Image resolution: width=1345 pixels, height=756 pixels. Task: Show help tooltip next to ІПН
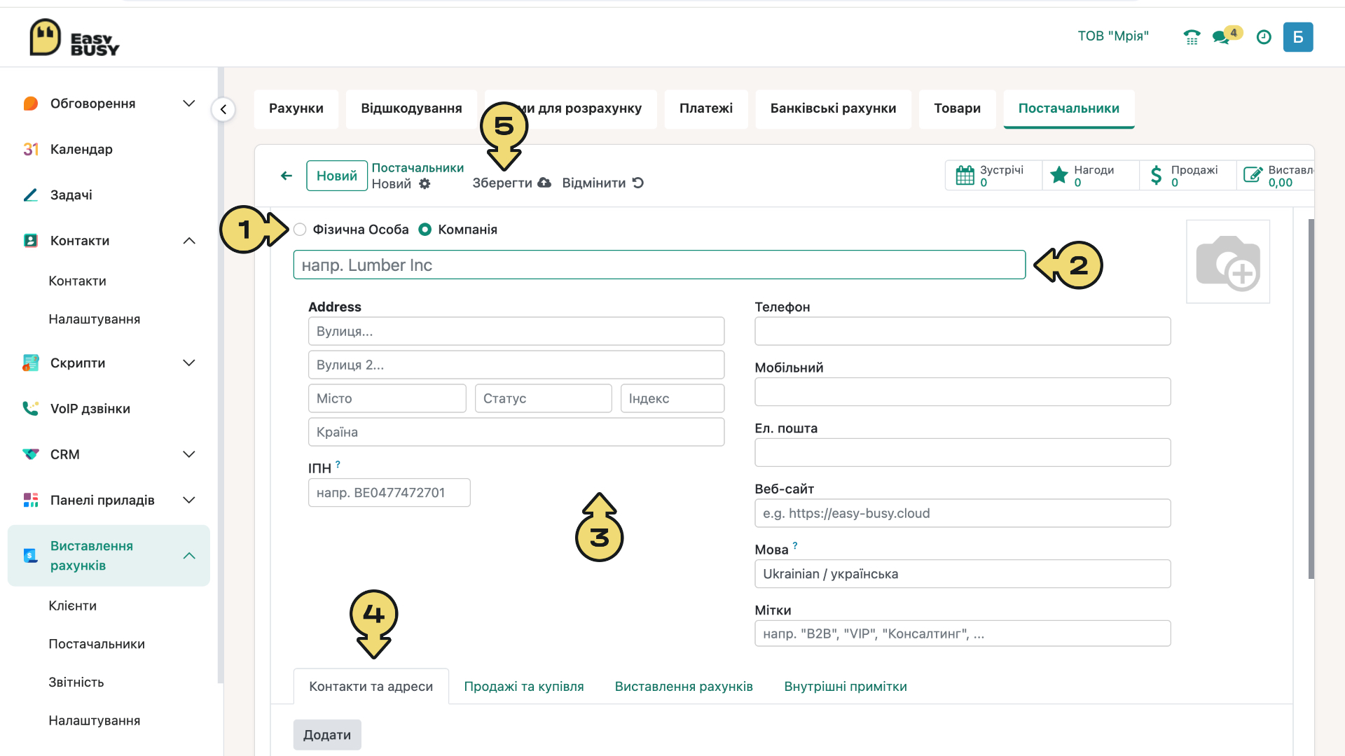[338, 464]
